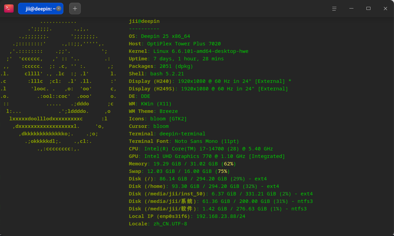Screen dimensions: 394x236
Task: Click the Display (H249S) line
Action: coord(209,89)
